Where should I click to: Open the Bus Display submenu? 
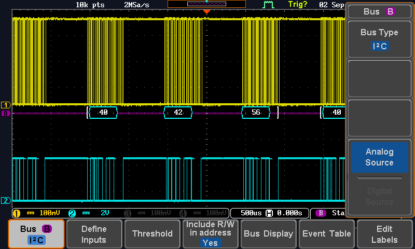[268, 234]
